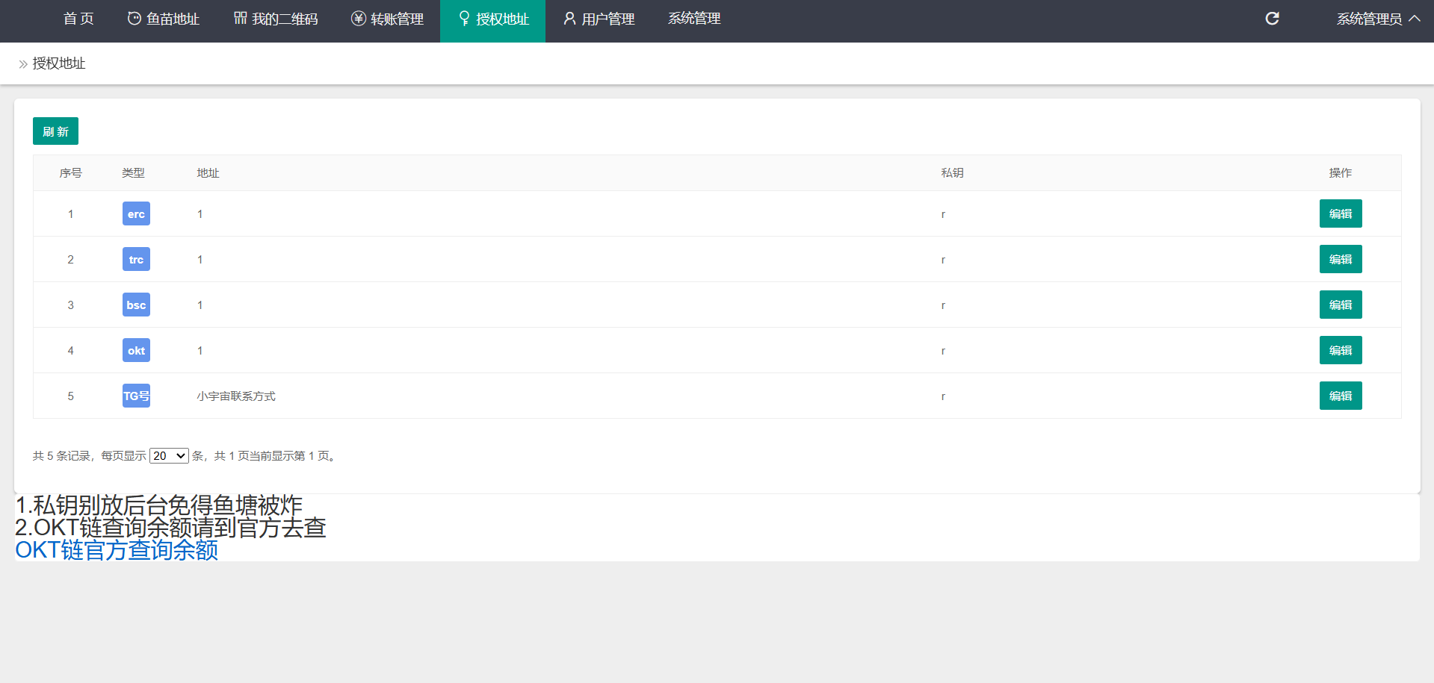Click the refresh icon in top bar

point(1272,19)
